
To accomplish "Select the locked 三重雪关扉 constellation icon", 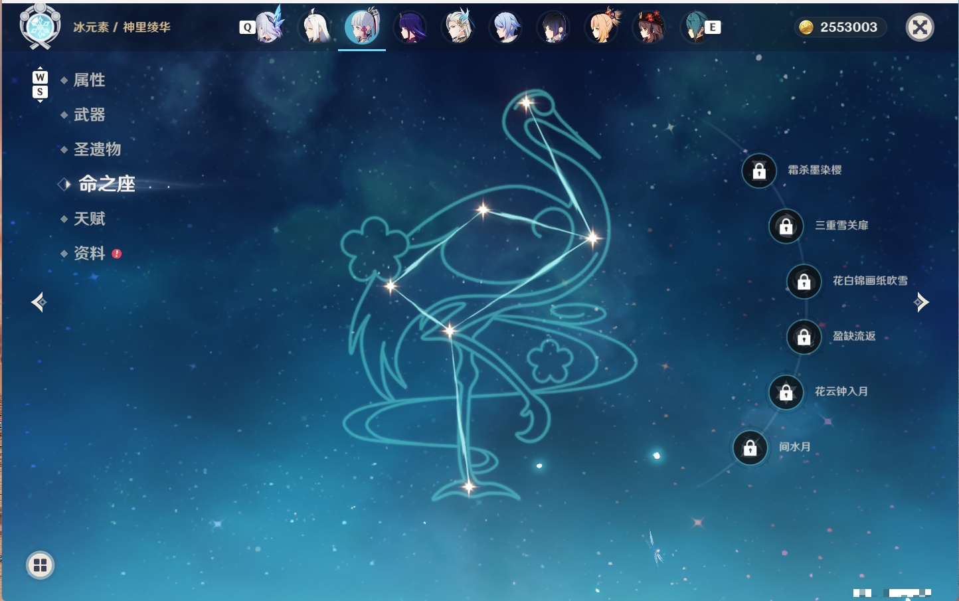I will [x=786, y=226].
